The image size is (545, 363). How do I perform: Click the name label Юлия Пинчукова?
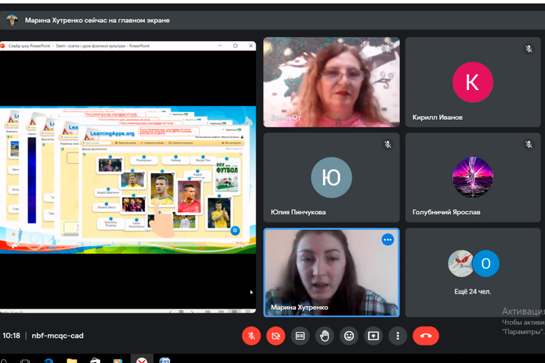tap(298, 212)
